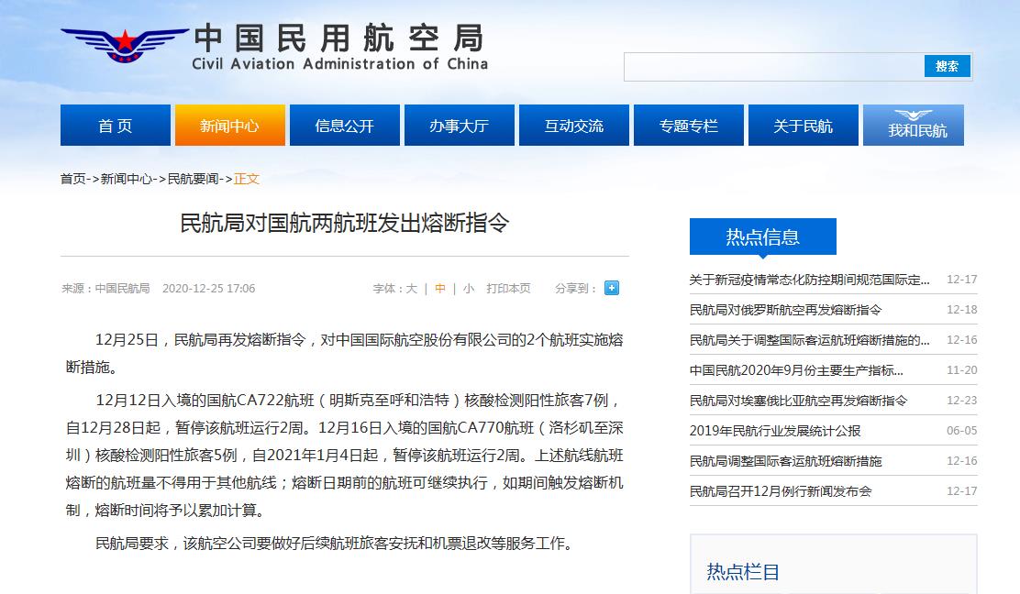Open 中国民航2020年9月份主要生产指标... article

[796, 370]
